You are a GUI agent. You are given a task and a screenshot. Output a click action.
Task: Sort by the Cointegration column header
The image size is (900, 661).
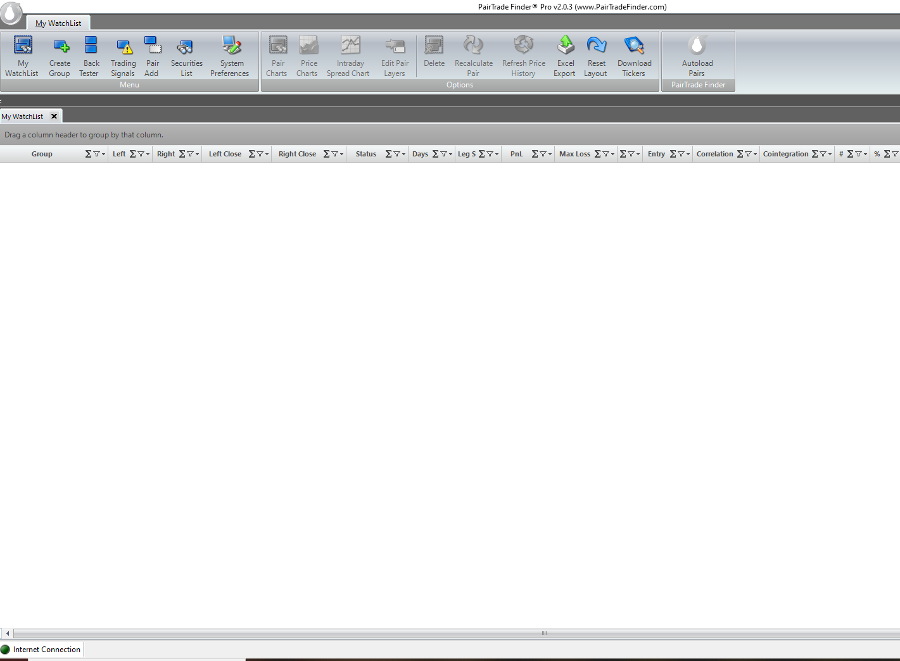(x=785, y=154)
